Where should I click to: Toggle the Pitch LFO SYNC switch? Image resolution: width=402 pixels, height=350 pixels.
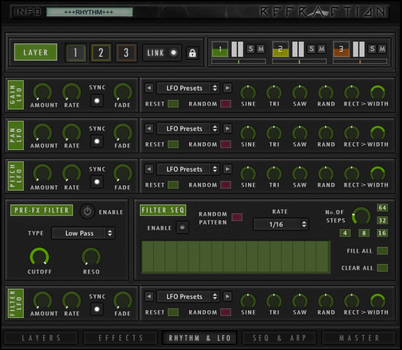coord(97,182)
